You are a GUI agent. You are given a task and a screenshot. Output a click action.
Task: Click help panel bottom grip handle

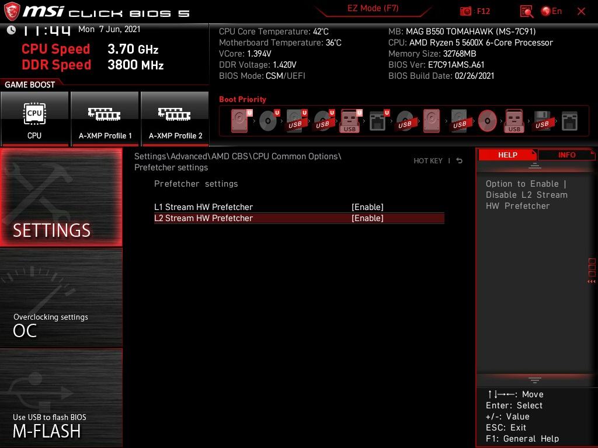point(535,380)
